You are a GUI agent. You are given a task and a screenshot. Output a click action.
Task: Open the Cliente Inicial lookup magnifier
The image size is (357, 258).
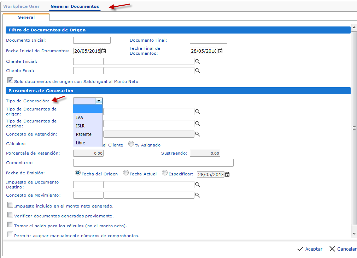point(198,61)
